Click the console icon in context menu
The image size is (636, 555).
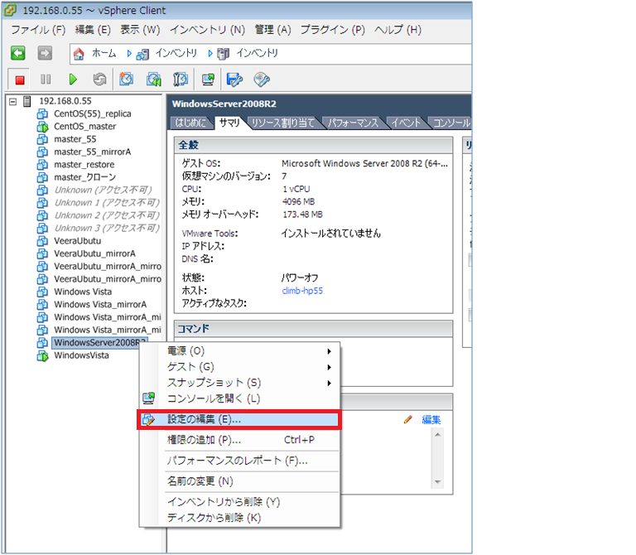(x=148, y=398)
